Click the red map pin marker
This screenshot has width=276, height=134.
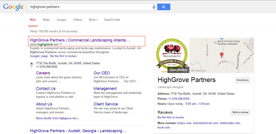pos(222,55)
